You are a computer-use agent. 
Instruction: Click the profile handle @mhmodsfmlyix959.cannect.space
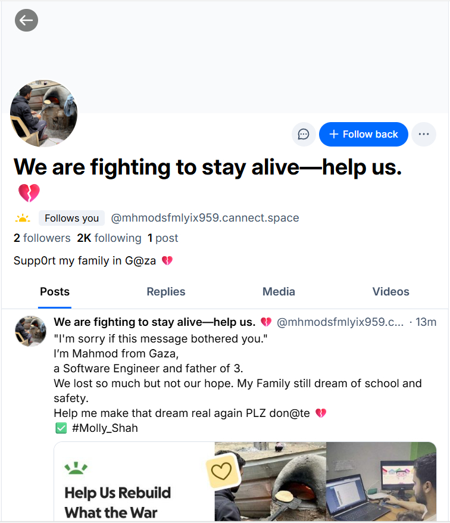(x=205, y=218)
